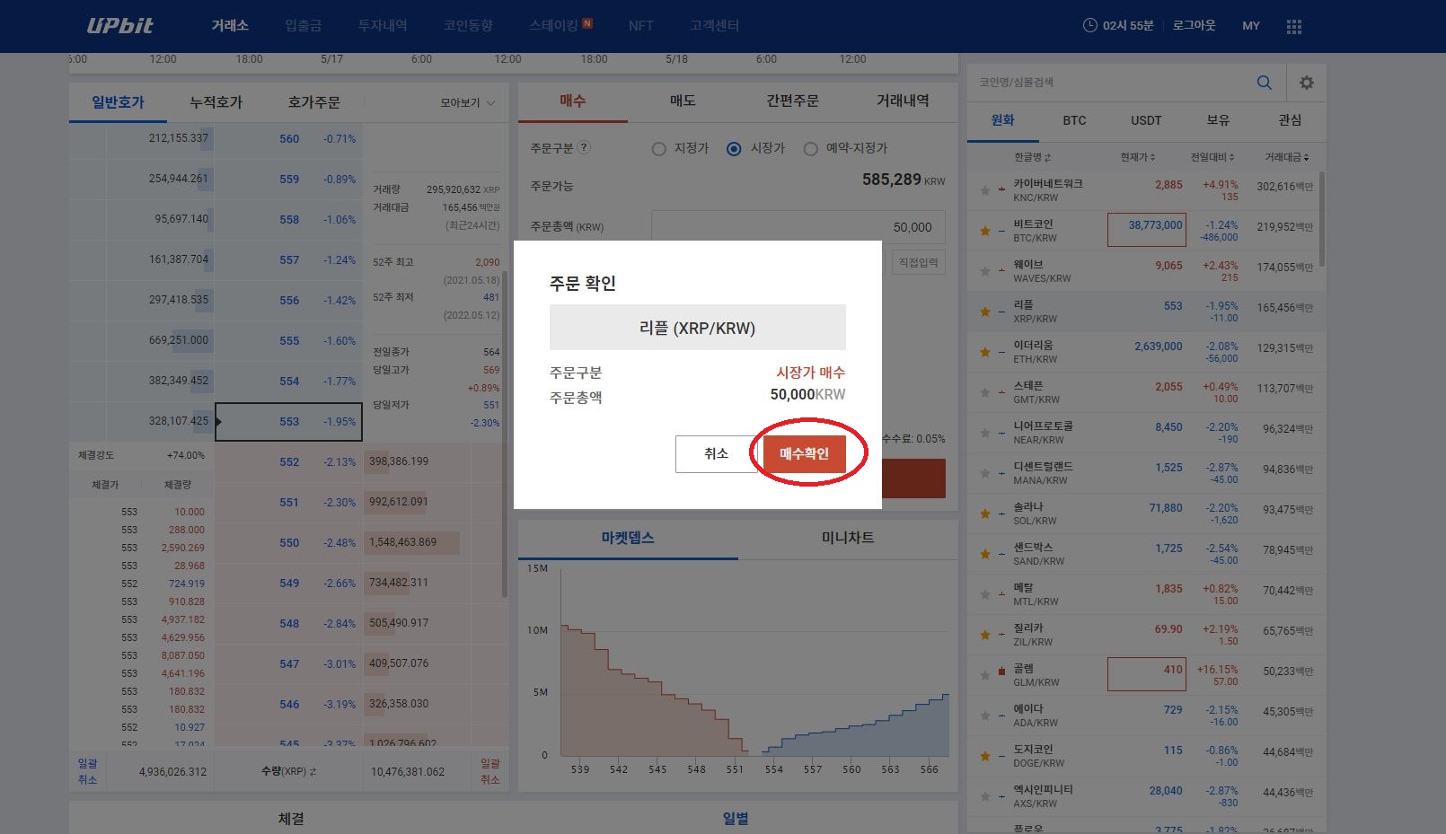The width and height of the screenshot is (1446, 834).
Task: Toggle favorite star for 에이다
Action: pyautogui.click(x=985, y=715)
